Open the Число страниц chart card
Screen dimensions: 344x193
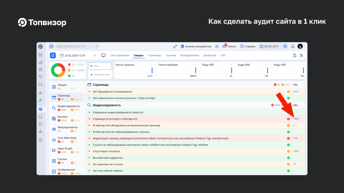point(134,70)
